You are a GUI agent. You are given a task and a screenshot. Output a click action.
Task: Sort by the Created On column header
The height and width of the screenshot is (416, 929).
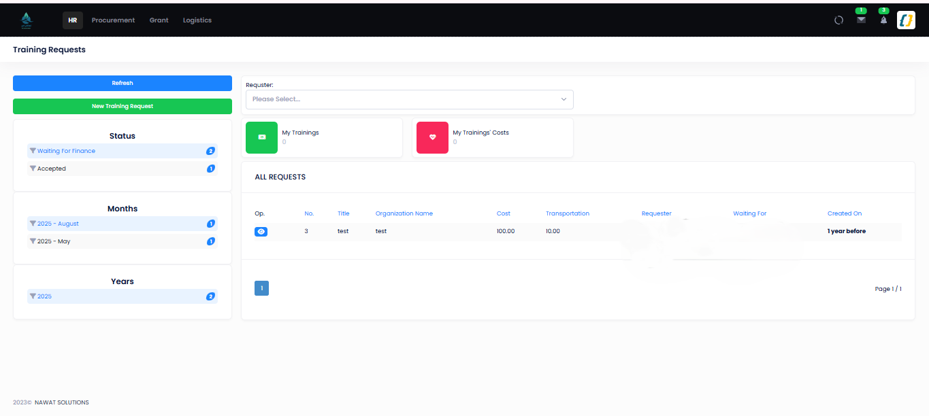pyautogui.click(x=845, y=213)
